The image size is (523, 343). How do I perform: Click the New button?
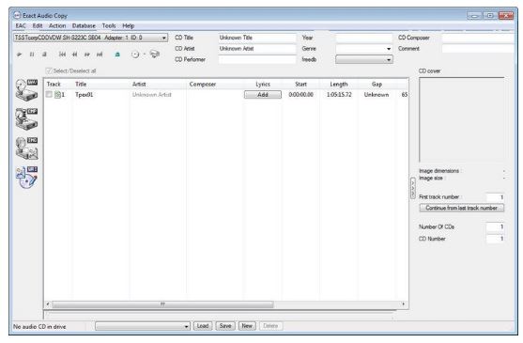pyautogui.click(x=247, y=326)
